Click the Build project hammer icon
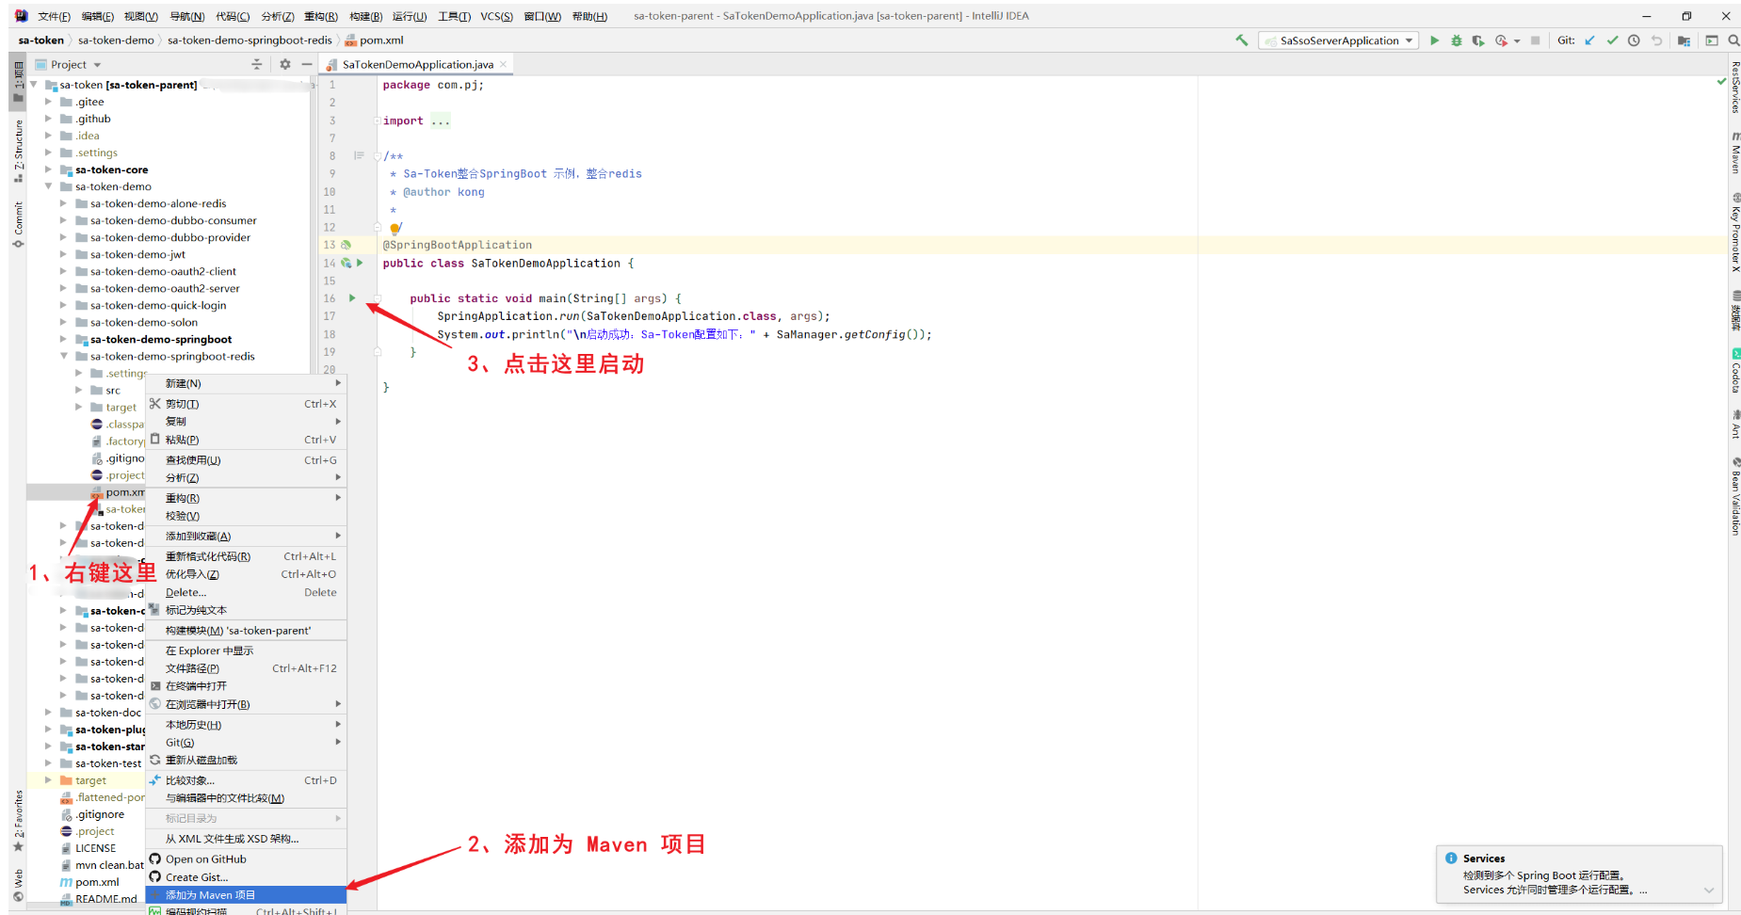Viewport: 1741px width, 915px height. click(1241, 40)
